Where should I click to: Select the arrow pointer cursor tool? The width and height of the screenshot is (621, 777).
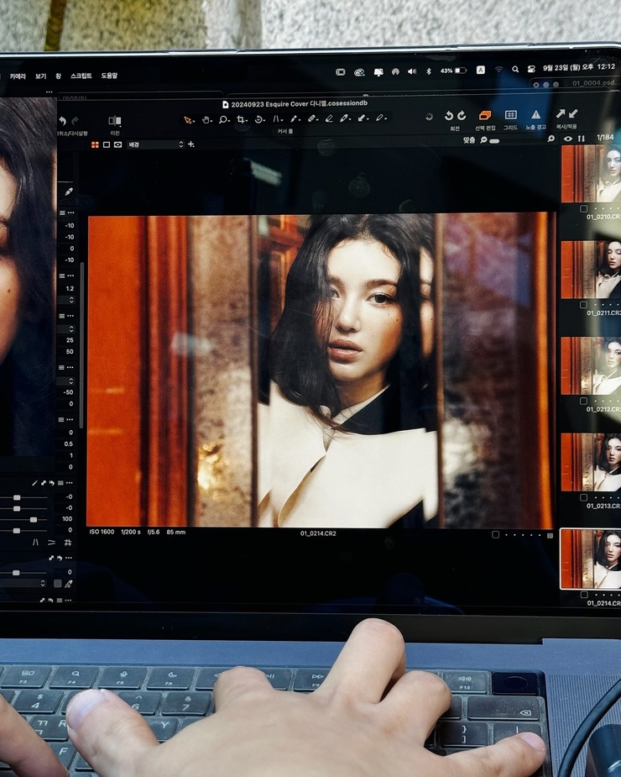click(x=188, y=120)
